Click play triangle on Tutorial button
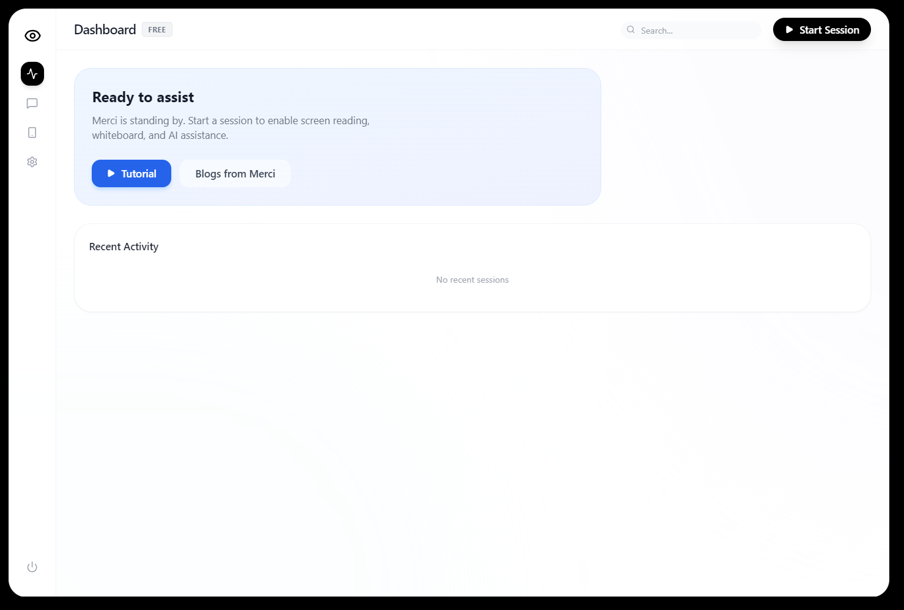This screenshot has width=904, height=610. point(111,174)
